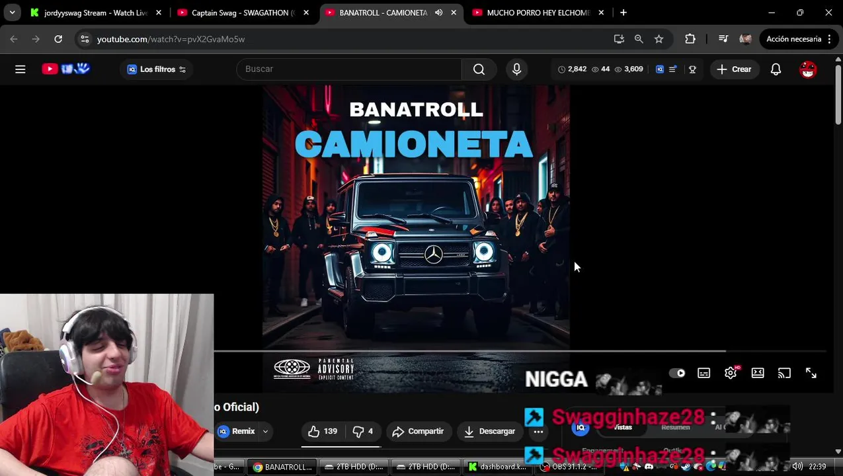Cast the video to a TV
The image size is (843, 476).
pos(784,374)
